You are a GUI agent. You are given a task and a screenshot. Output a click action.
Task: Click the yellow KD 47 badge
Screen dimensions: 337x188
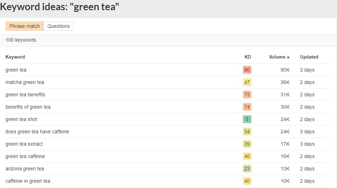tap(247, 82)
